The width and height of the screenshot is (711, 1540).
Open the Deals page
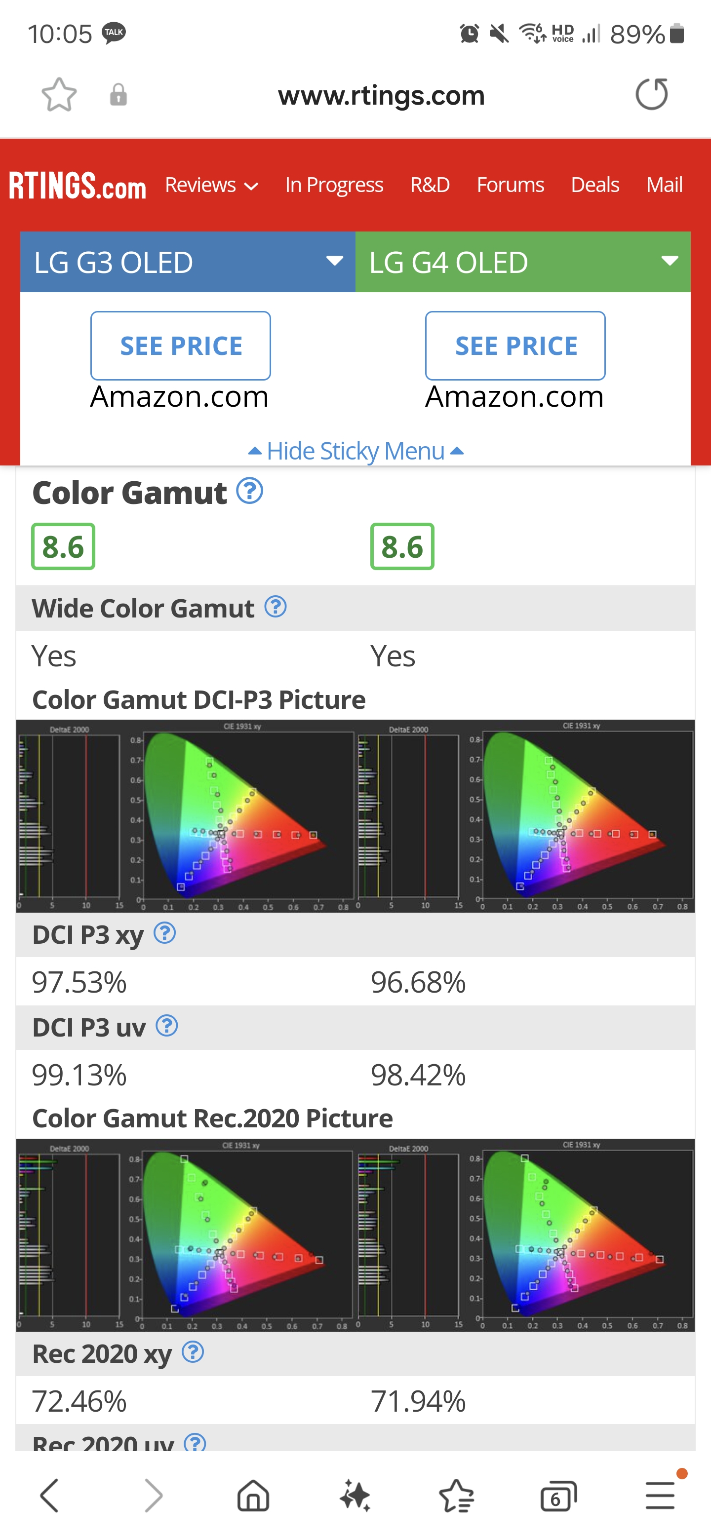tap(594, 185)
